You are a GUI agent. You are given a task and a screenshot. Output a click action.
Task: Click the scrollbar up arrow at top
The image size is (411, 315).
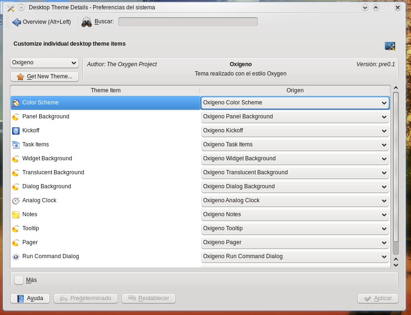[396, 88]
